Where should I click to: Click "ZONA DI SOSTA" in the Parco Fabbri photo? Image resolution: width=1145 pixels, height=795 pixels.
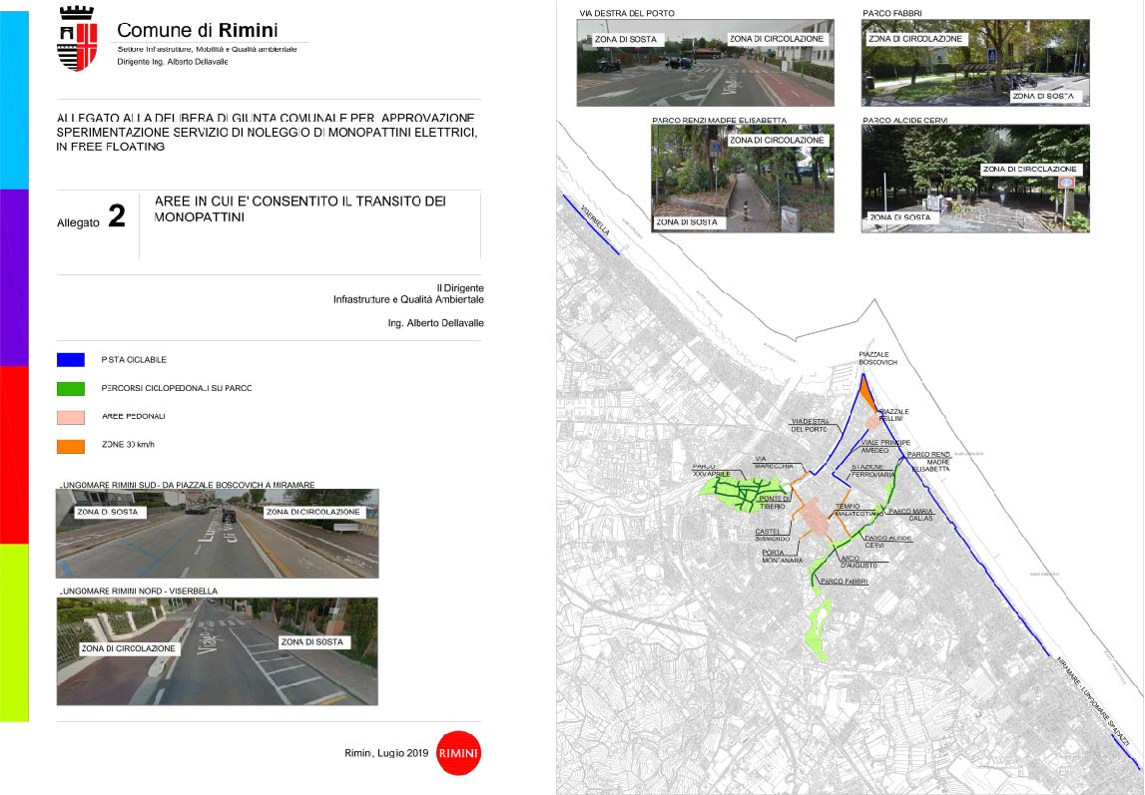click(1043, 97)
